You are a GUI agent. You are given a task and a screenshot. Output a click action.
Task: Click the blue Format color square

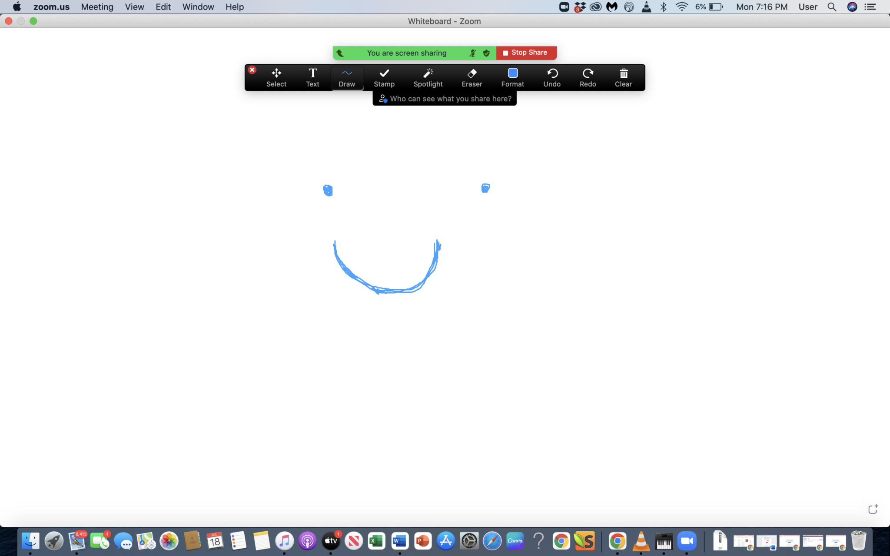(x=512, y=73)
